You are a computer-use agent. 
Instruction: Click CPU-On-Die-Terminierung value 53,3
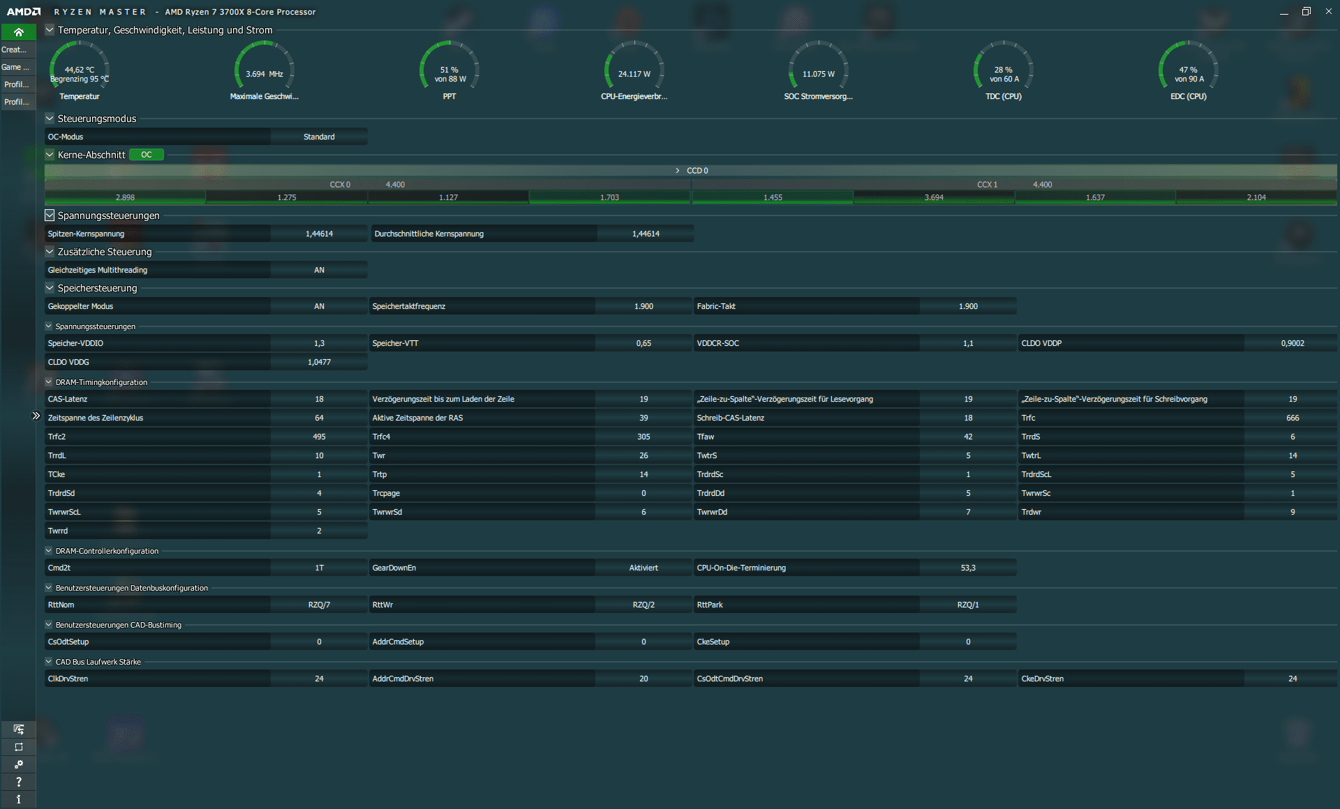[x=968, y=568]
